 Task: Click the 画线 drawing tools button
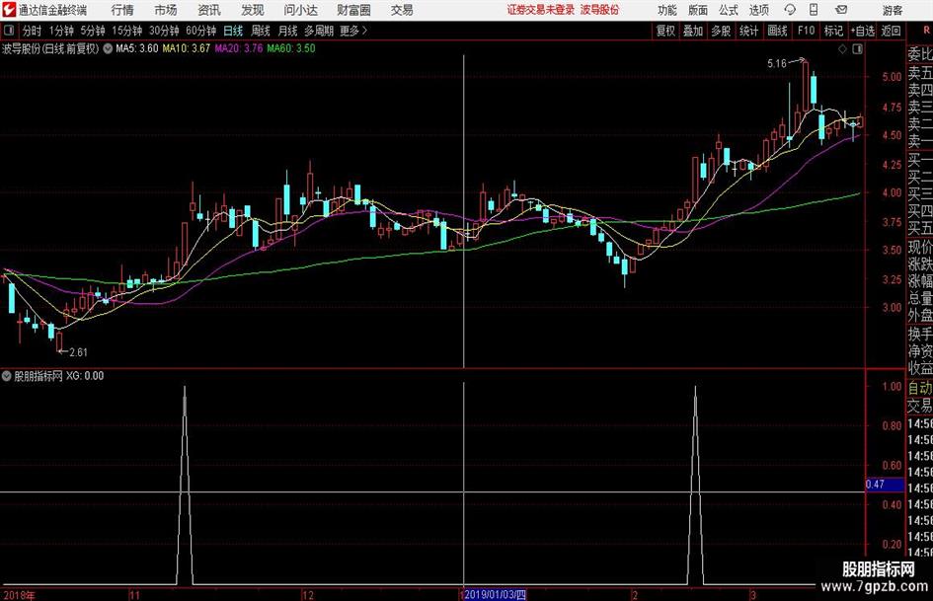coord(777,31)
